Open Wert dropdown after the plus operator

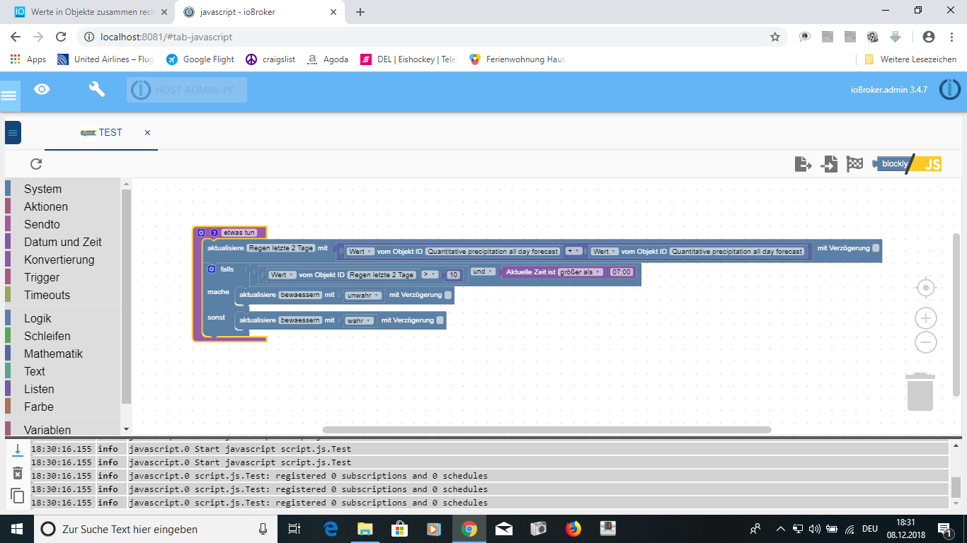coord(605,252)
